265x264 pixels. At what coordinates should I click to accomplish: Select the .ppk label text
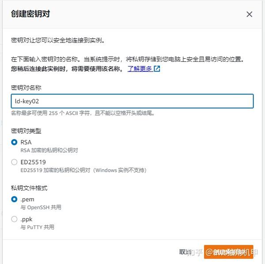[x=26, y=219]
